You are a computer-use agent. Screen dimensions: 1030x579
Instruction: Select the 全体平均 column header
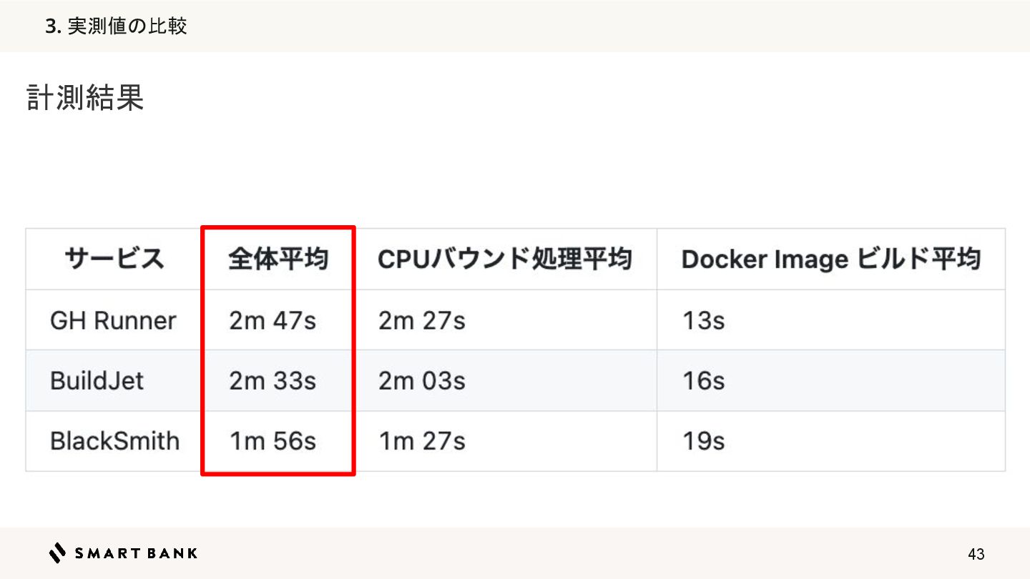coord(278,259)
